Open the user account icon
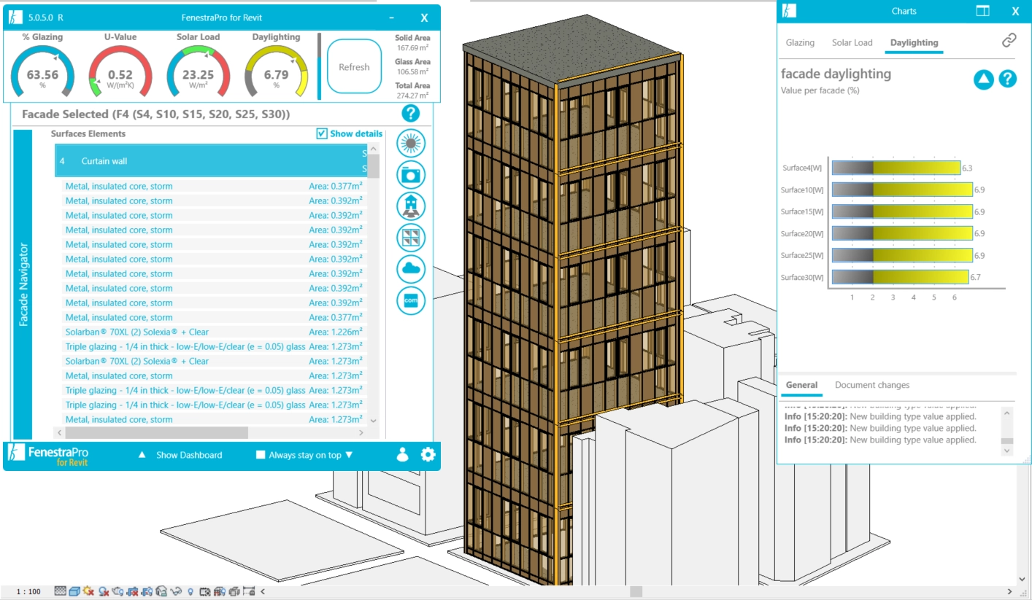Viewport: 1032px width, 600px height. point(402,454)
